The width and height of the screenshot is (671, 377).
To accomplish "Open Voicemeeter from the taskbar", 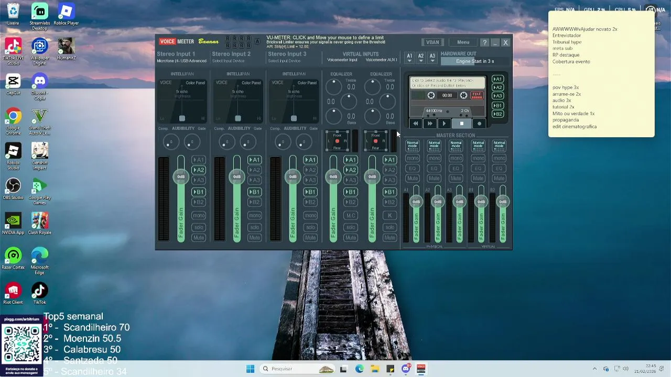I will [421, 369].
